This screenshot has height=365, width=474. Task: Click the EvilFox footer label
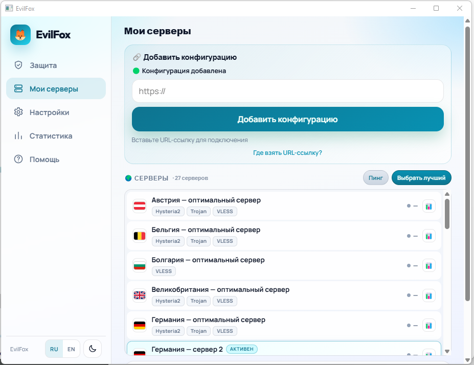coord(19,349)
